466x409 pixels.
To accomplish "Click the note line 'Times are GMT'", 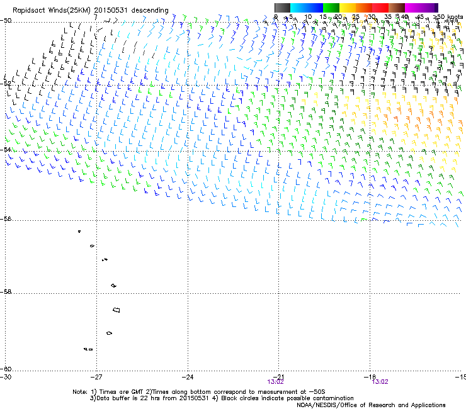I will click(x=122, y=392).
